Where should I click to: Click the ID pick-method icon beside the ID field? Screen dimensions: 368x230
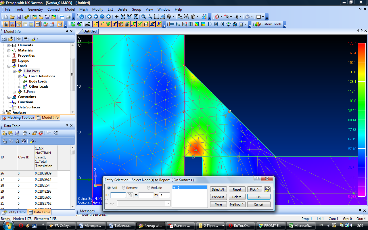tap(130, 195)
